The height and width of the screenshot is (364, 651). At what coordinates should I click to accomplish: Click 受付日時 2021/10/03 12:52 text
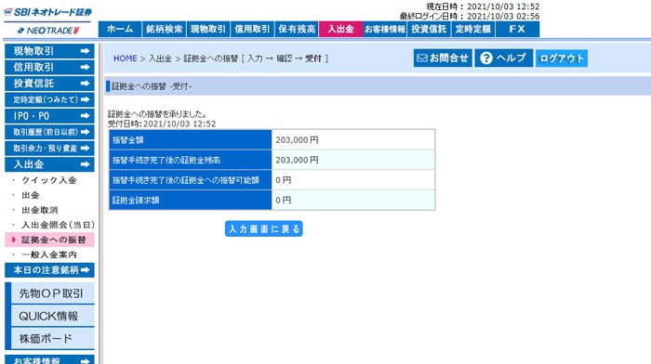pos(162,123)
